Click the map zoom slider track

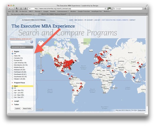coord(41,64)
